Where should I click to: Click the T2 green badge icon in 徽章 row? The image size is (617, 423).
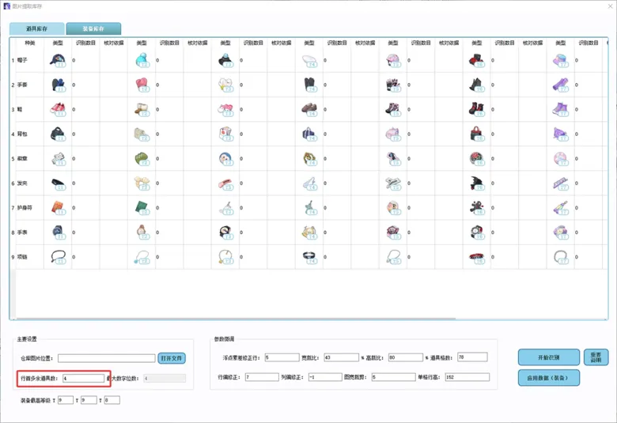coord(142,159)
